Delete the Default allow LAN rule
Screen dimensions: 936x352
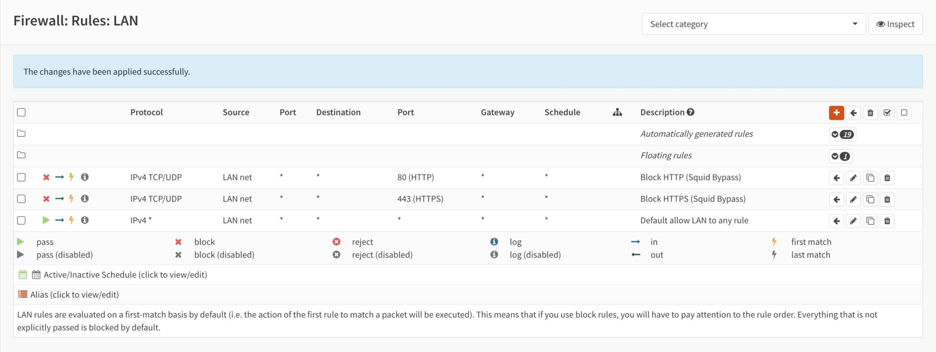tap(887, 221)
